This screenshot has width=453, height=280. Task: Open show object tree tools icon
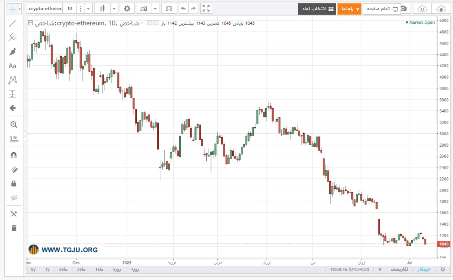pos(14,214)
